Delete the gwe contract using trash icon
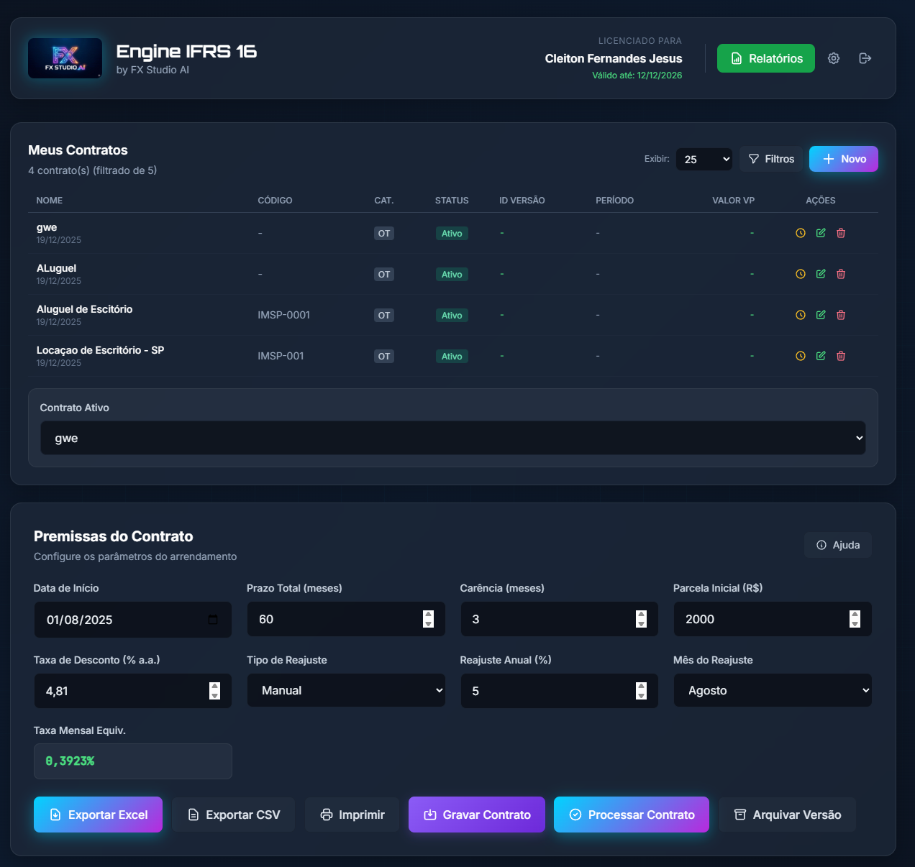Viewport: 915px width, 867px height. (841, 233)
